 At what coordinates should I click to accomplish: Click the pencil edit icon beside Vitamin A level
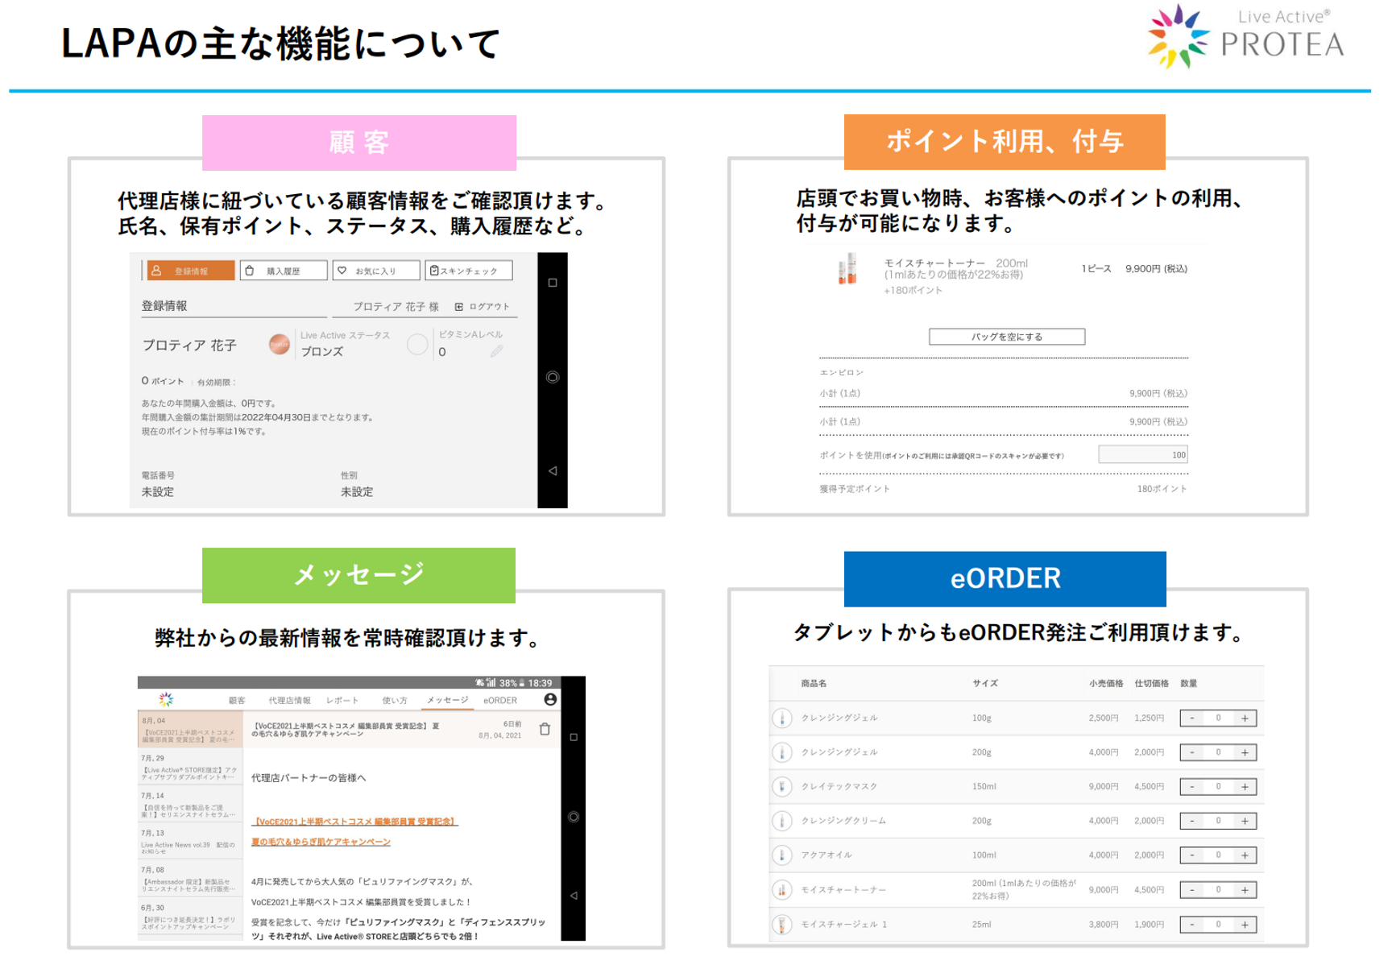tap(496, 351)
